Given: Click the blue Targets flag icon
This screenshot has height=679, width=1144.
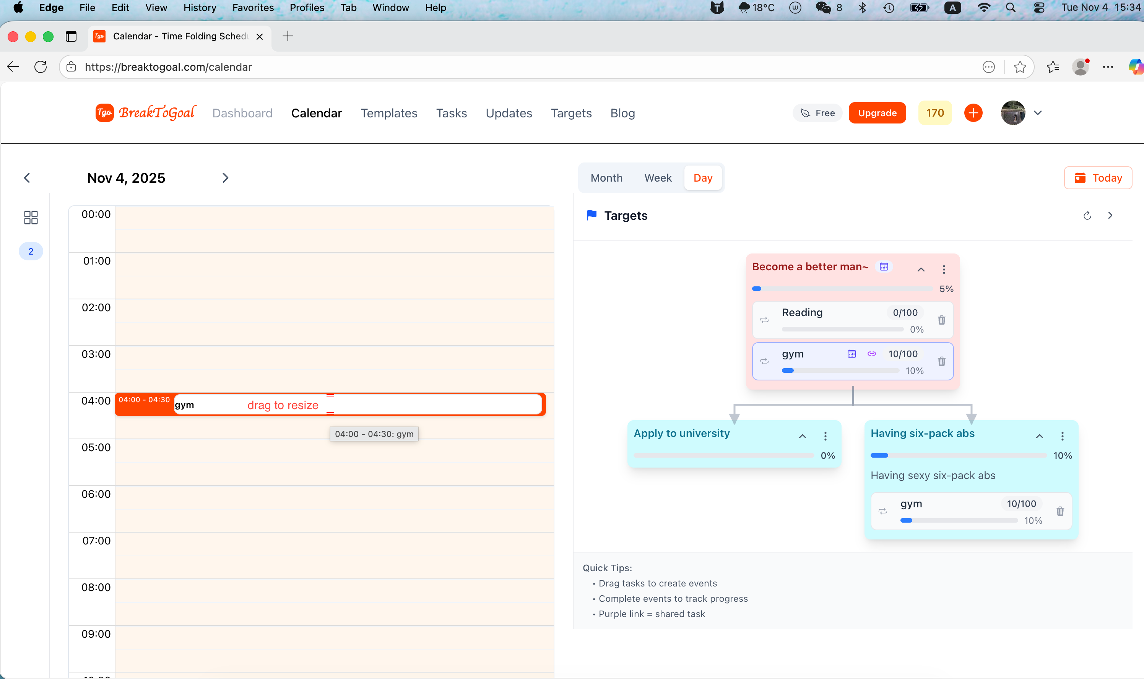Looking at the screenshot, I should coord(591,215).
